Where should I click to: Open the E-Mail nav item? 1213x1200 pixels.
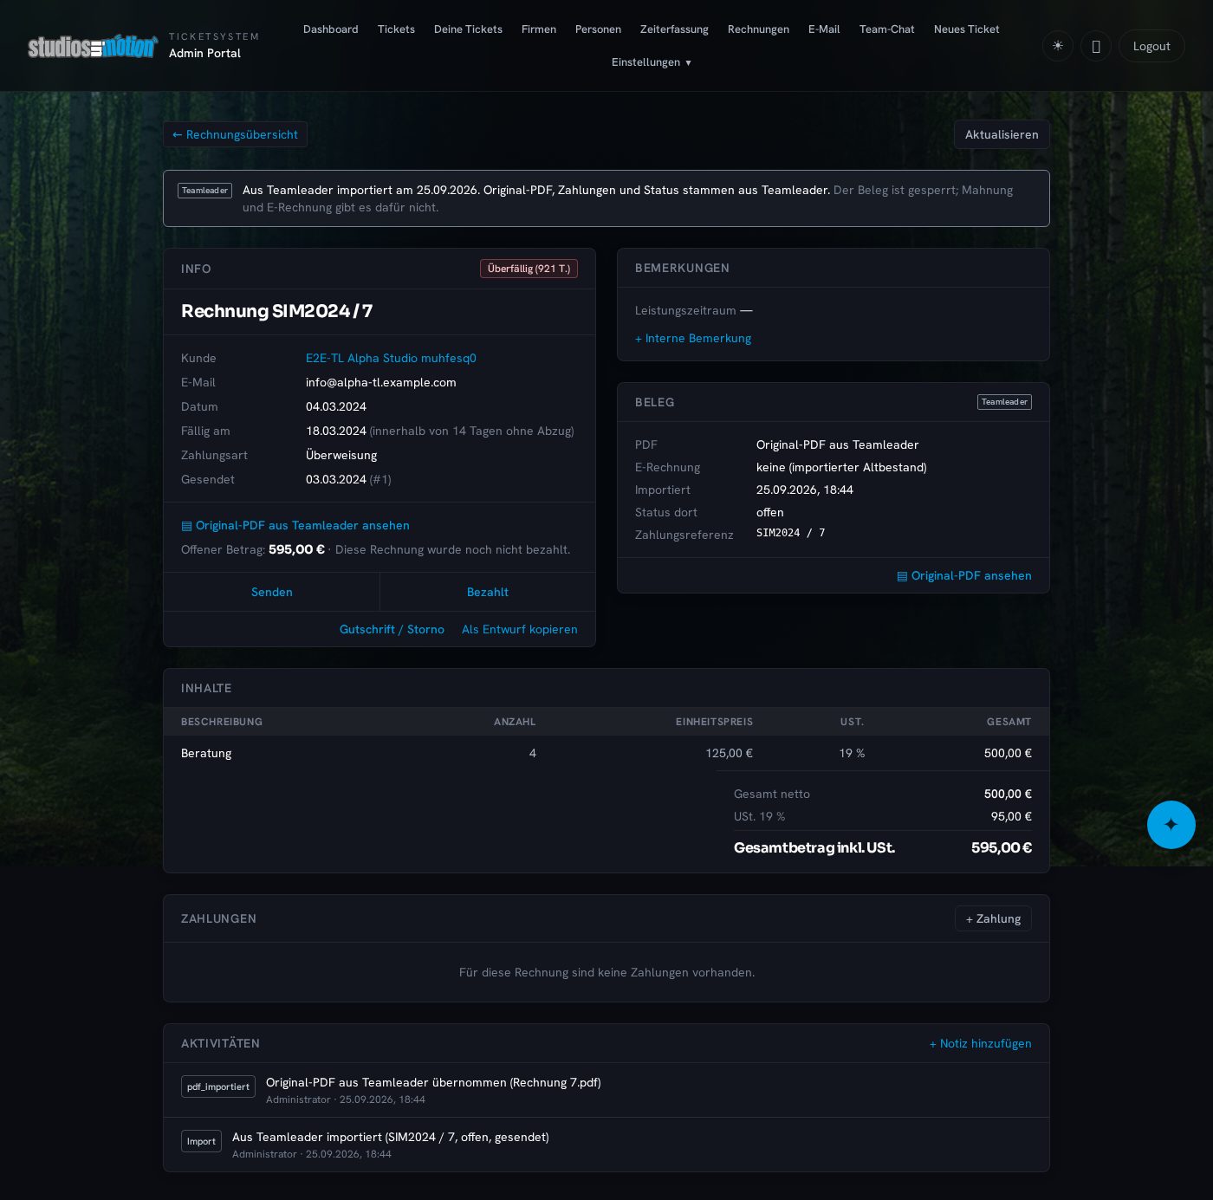pyautogui.click(x=824, y=29)
